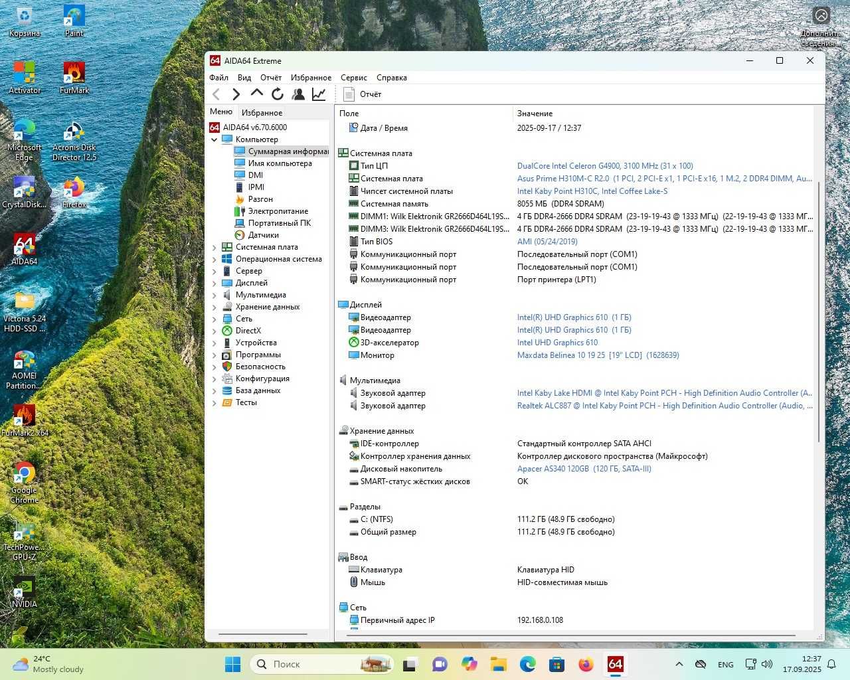Switch to the Меню tab
850x680 pixels.
coord(221,112)
